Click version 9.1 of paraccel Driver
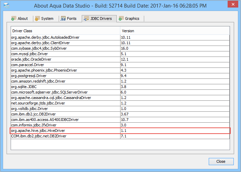Image resolution: width=241 pixels, height=172 pixels. 124,65
